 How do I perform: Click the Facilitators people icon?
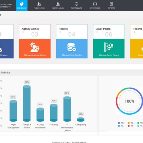39,4
